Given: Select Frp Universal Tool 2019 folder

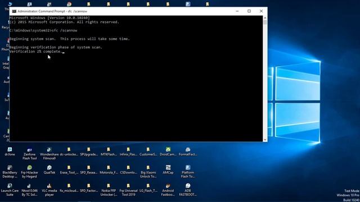Looking at the screenshot, I should 128,190.
